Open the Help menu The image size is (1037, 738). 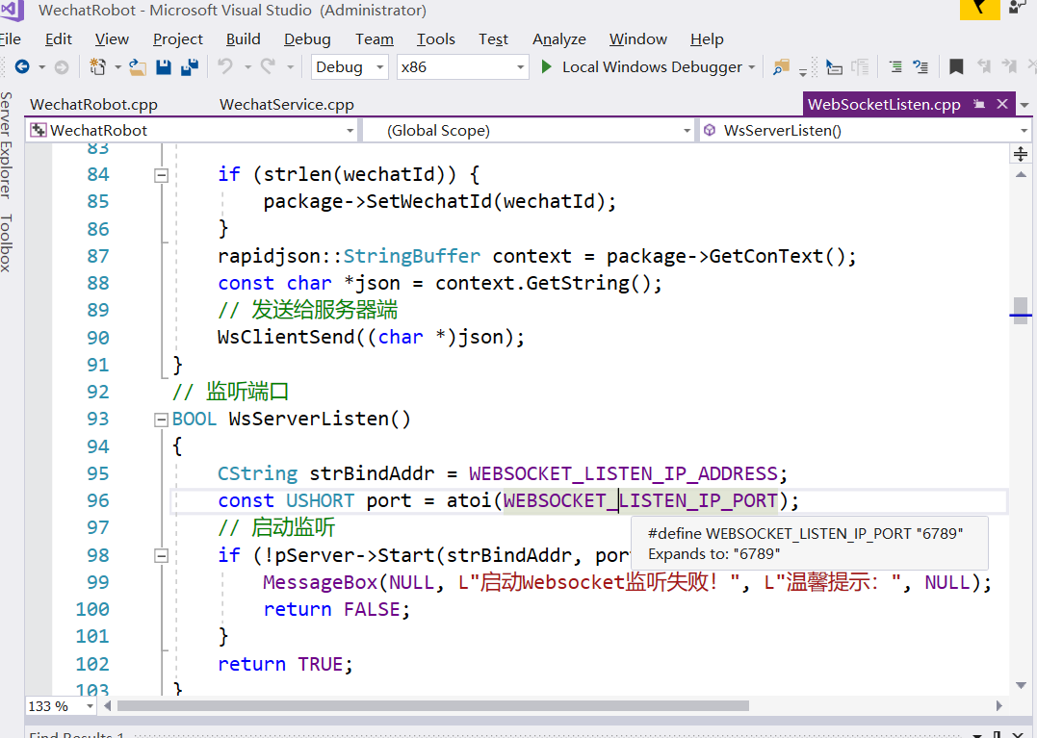point(707,39)
